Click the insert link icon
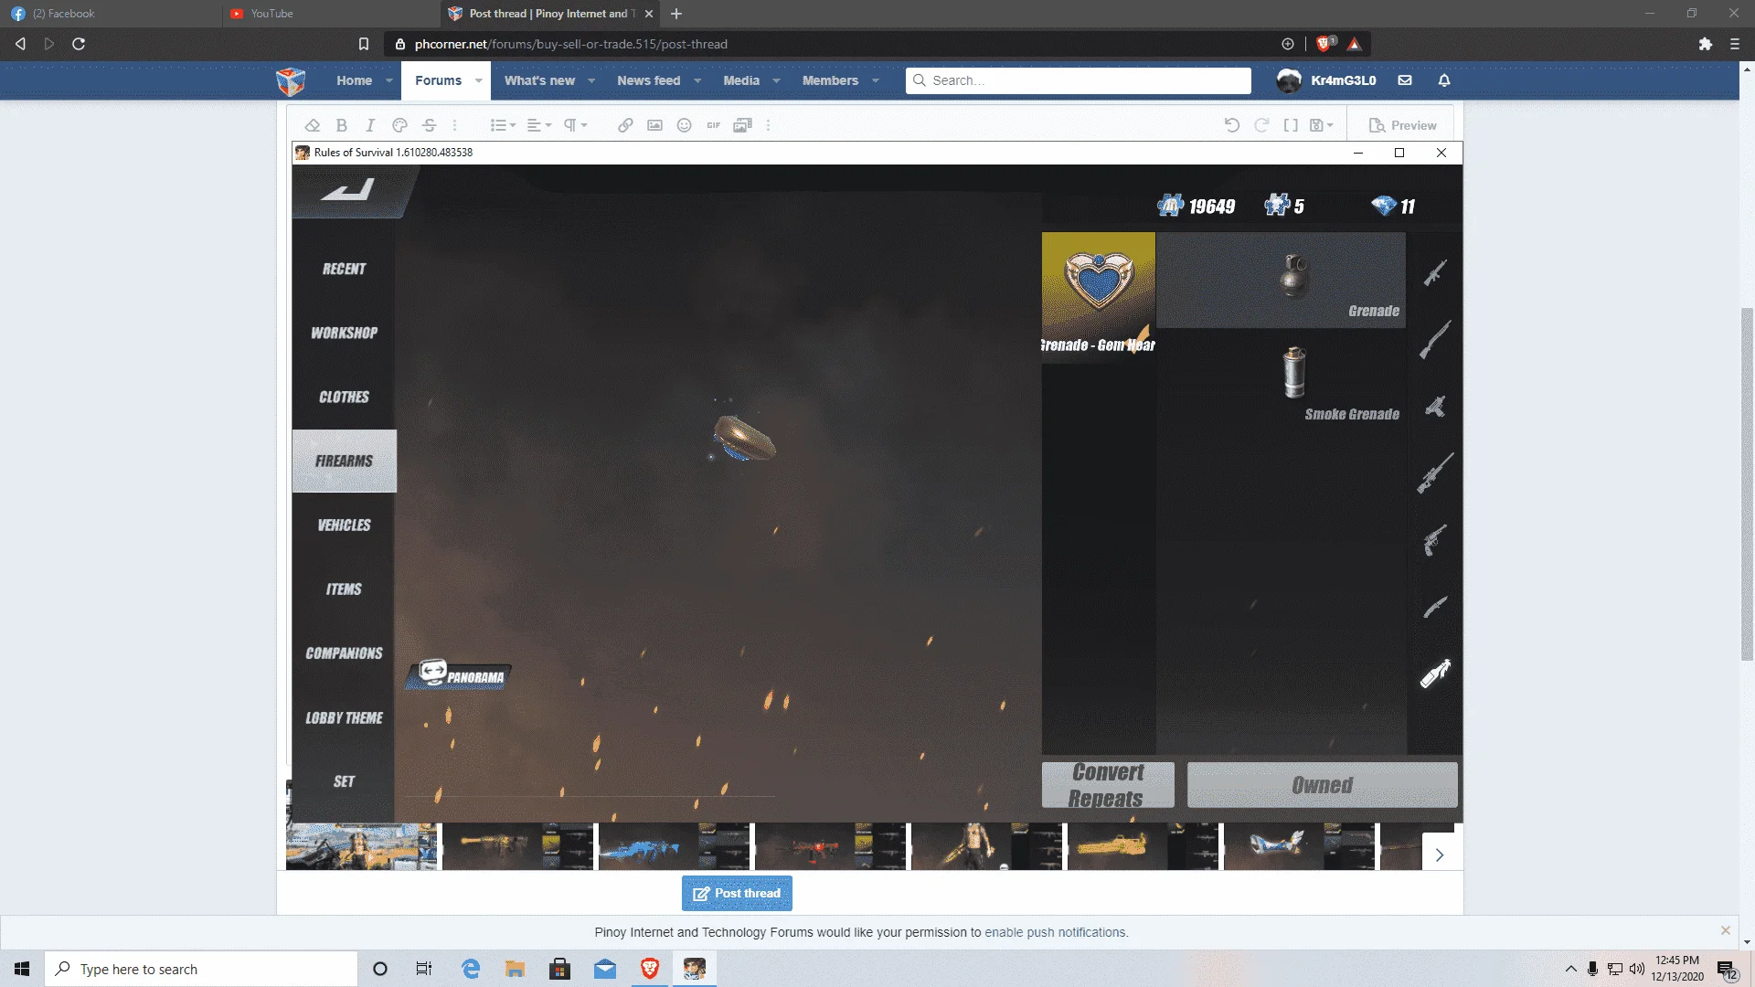1755x987 pixels. tap(625, 125)
